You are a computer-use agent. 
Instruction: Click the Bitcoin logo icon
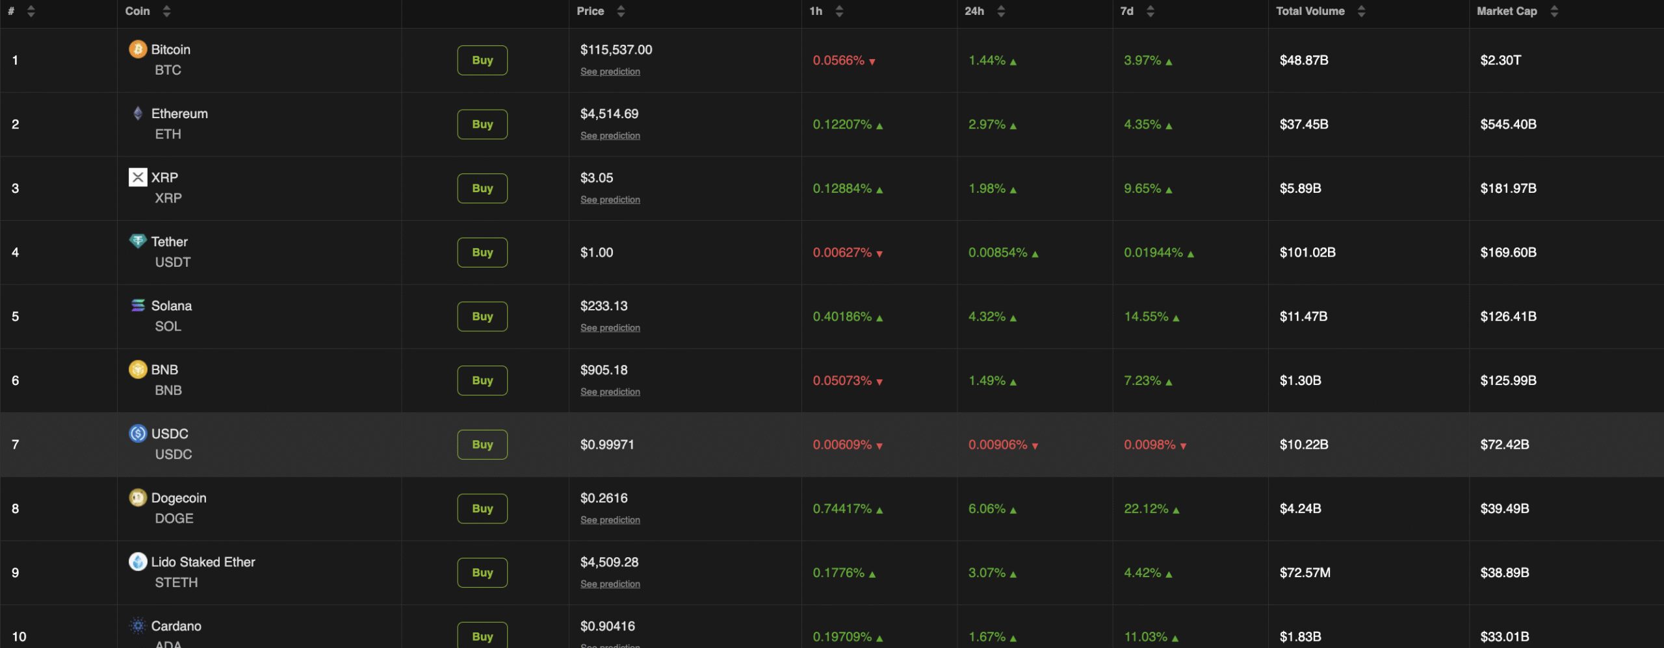[138, 49]
